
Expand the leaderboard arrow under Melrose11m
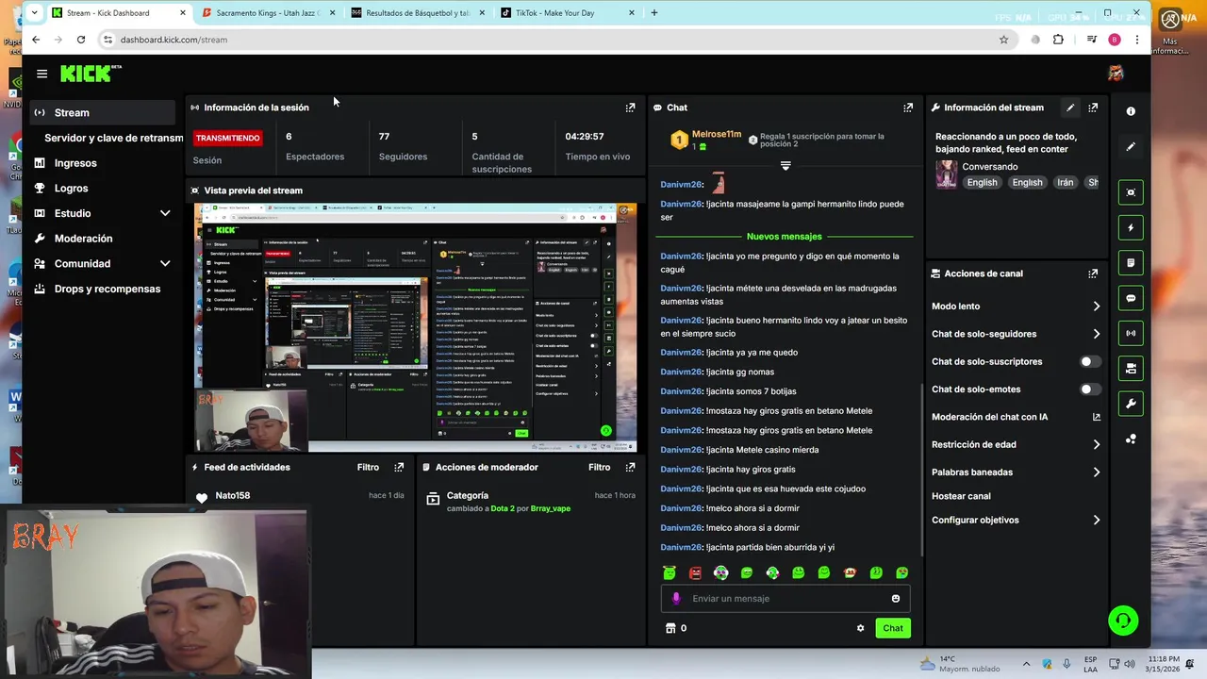coord(785,166)
